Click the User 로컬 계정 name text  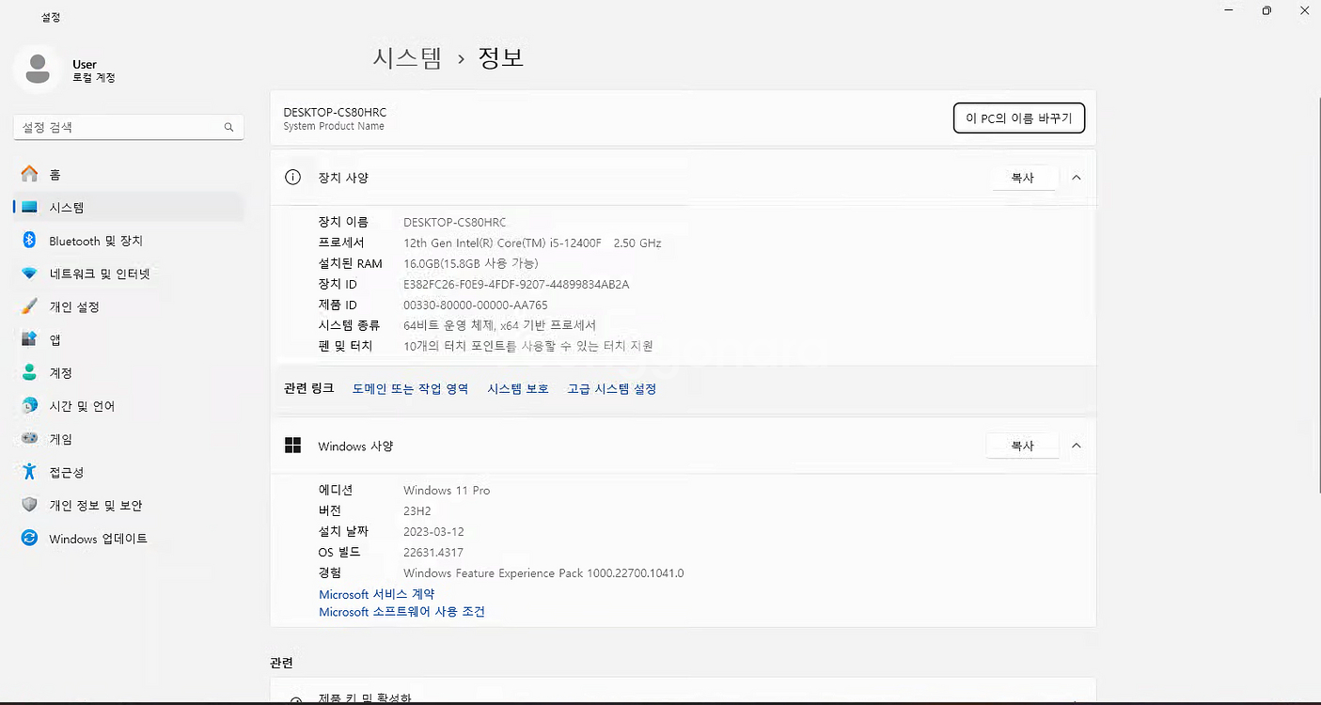(x=94, y=70)
